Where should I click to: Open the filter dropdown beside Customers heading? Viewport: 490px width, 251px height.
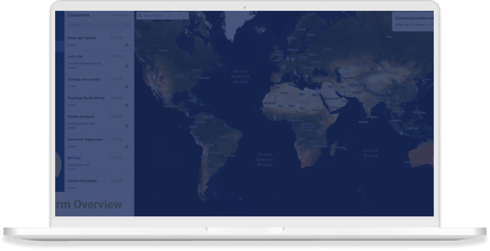pyautogui.click(x=120, y=15)
